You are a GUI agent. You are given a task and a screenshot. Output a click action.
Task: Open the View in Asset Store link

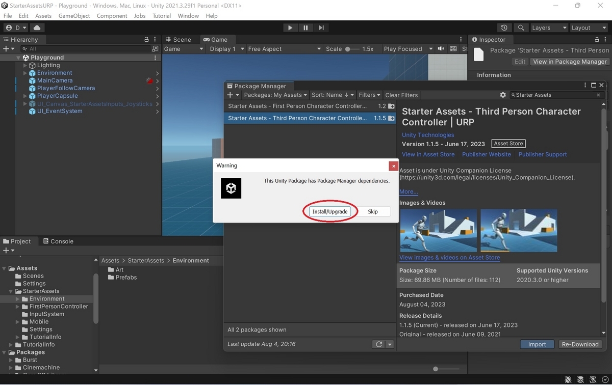(428, 154)
